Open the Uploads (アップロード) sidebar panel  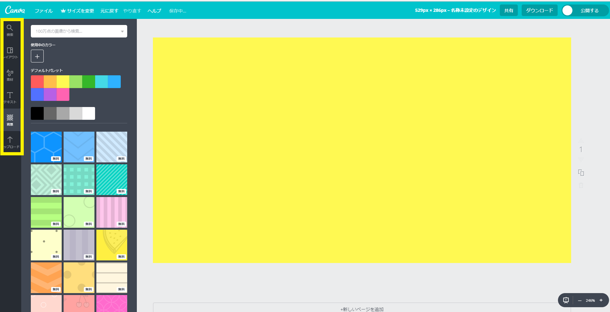[10, 142]
